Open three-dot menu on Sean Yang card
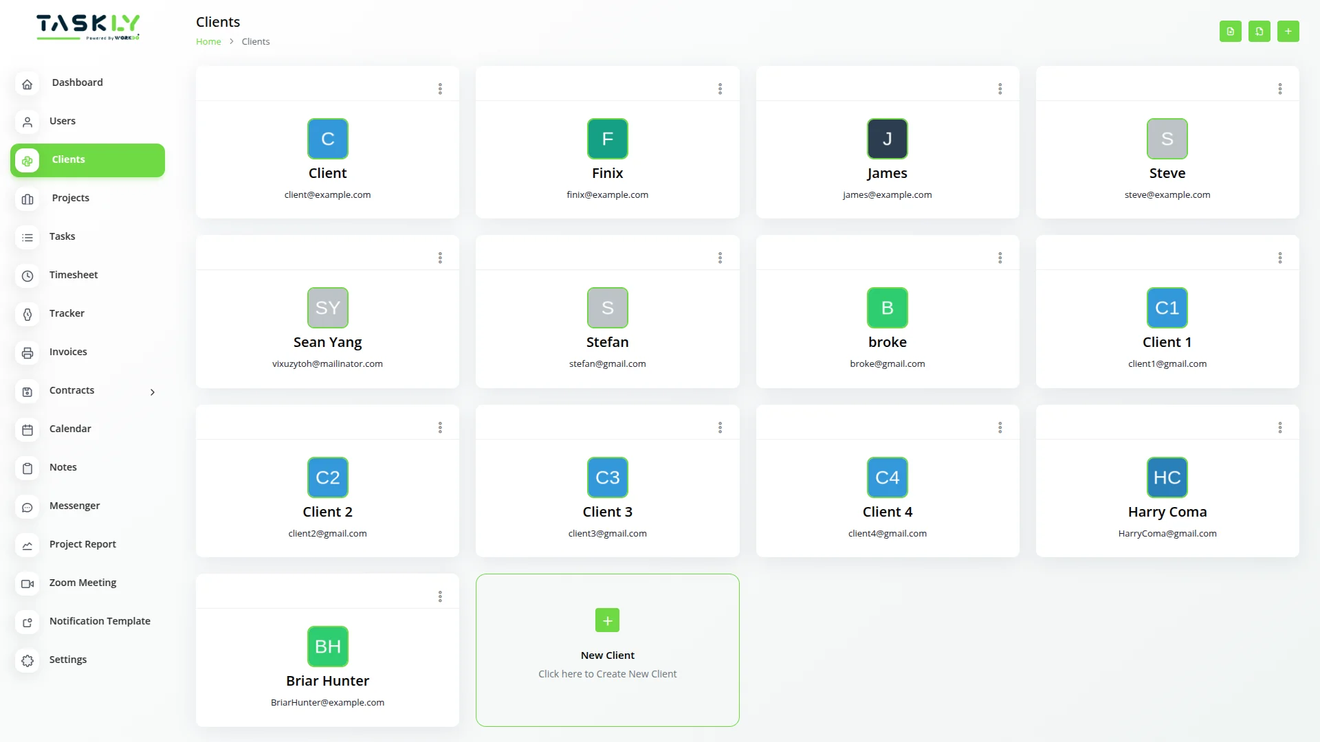 coord(440,258)
